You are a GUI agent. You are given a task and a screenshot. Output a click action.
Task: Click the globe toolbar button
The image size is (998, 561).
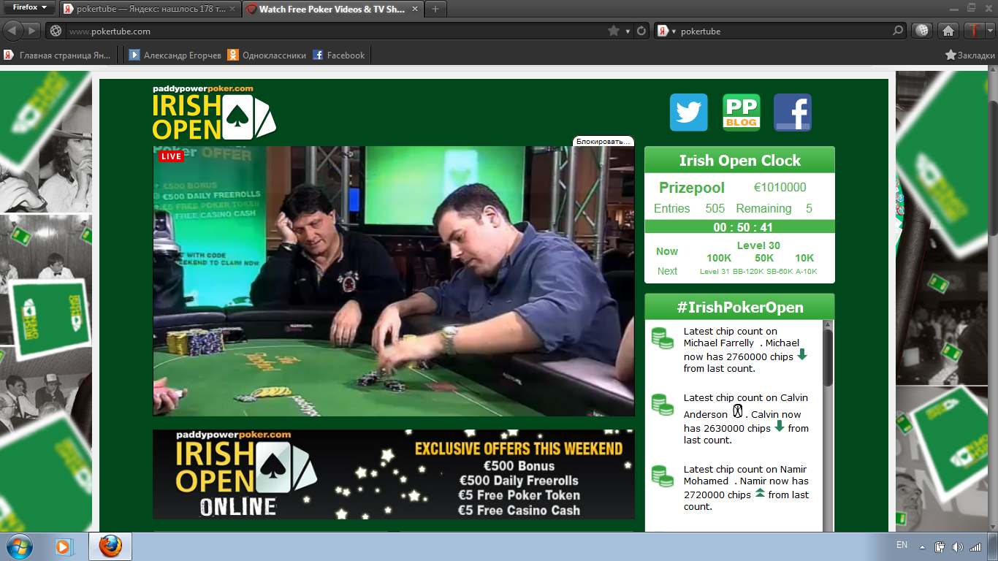[x=923, y=31]
